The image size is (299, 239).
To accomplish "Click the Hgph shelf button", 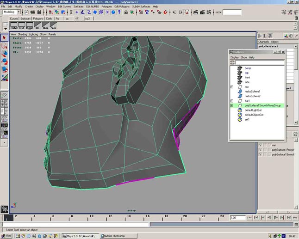I will coord(30,26).
